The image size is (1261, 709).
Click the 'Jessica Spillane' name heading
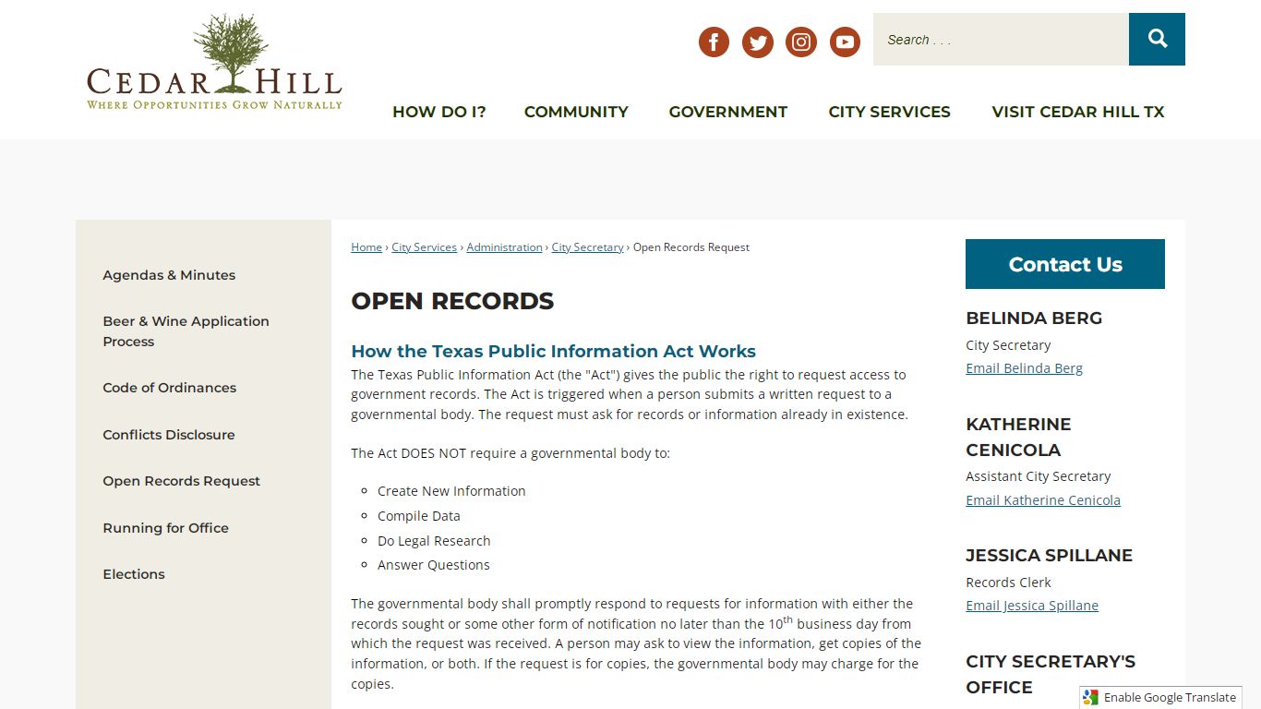click(x=1050, y=555)
